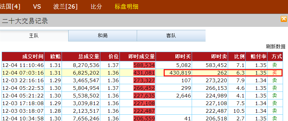Select the red 588,534 volume cell
Screen dimensions: 288x121
[x=144, y=65]
